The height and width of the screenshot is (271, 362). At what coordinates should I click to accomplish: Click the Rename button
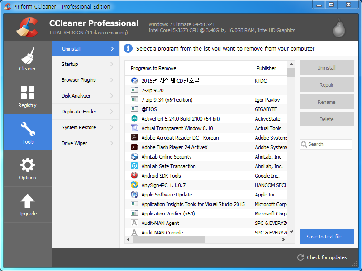327,102
